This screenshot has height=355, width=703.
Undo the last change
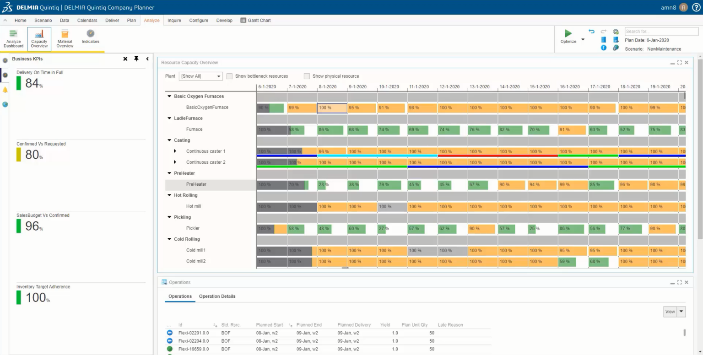(x=591, y=31)
